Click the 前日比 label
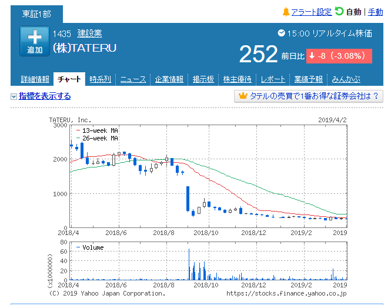Image resolution: width=391 pixels, height=305 pixels. [293, 56]
